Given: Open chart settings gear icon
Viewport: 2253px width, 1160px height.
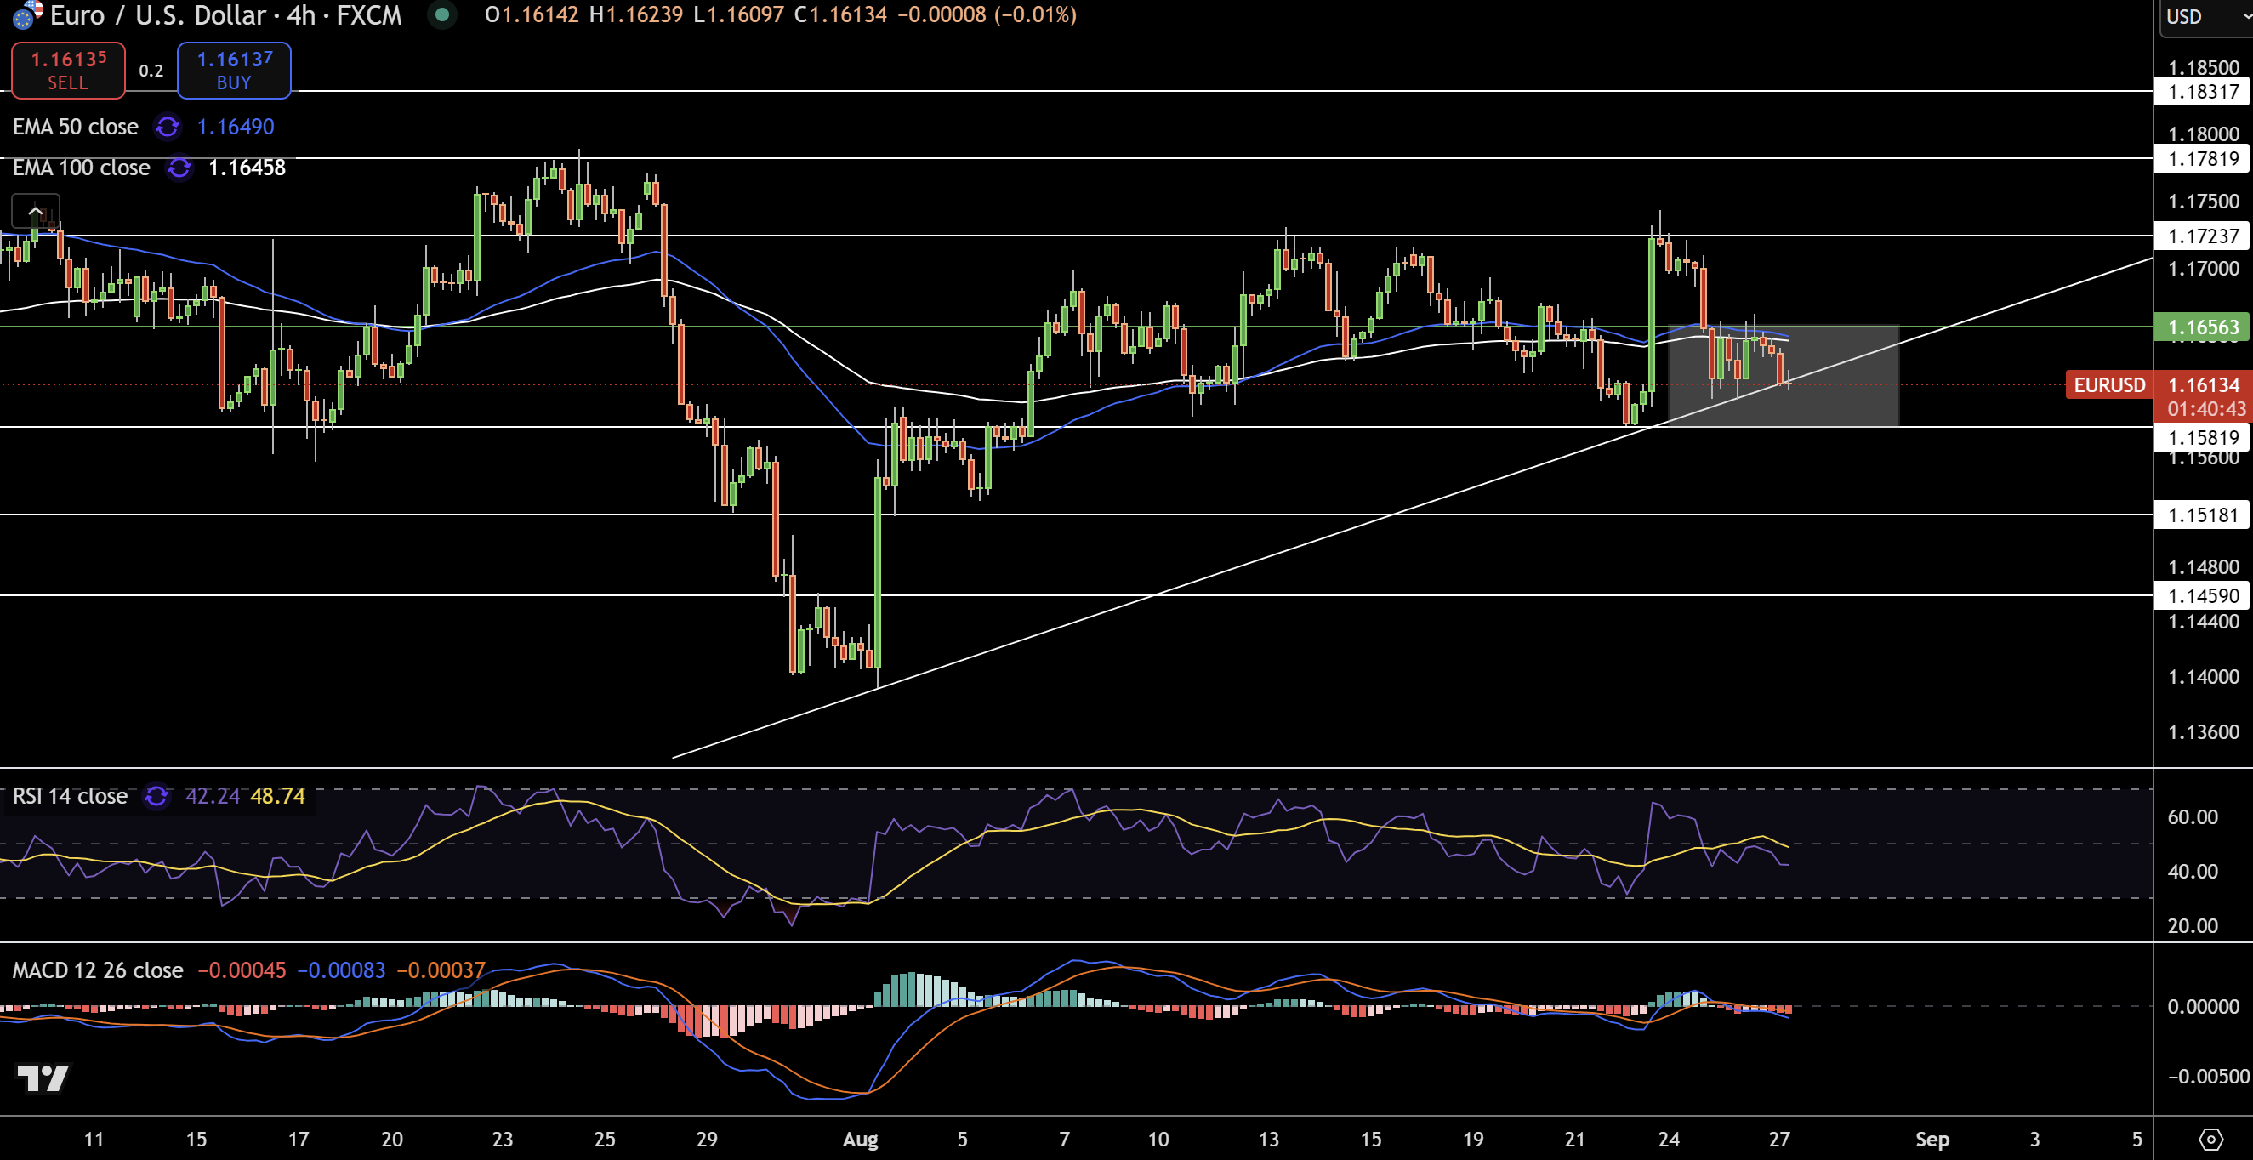Looking at the screenshot, I should click(x=2210, y=1139).
